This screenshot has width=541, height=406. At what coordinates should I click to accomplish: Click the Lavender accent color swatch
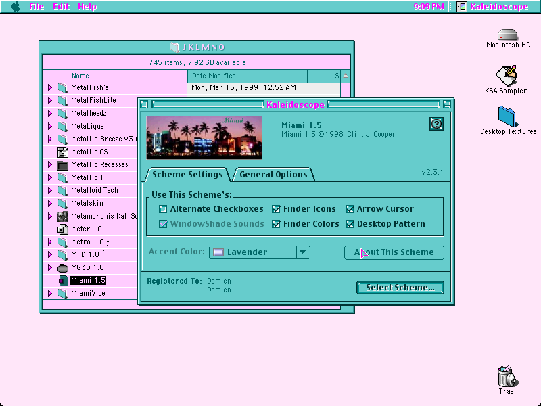218,252
